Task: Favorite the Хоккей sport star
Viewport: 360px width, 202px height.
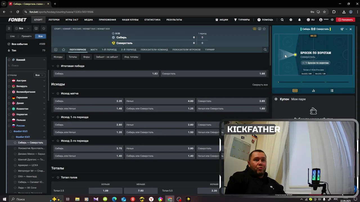Action: (x=9, y=60)
